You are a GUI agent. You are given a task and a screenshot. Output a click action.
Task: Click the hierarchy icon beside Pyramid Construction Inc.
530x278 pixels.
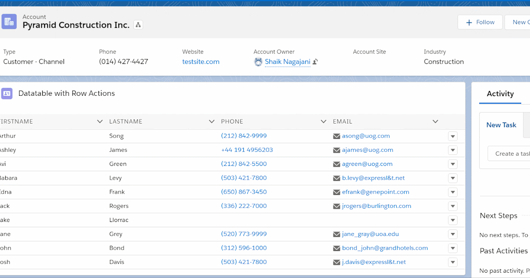(x=138, y=25)
